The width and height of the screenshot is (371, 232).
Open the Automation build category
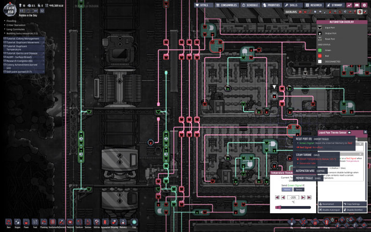click(x=106, y=222)
